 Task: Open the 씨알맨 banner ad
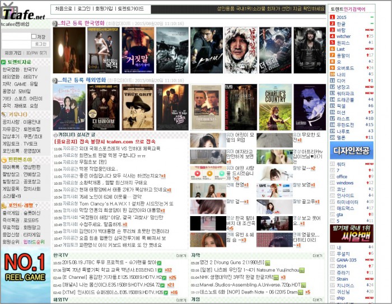(352, 234)
